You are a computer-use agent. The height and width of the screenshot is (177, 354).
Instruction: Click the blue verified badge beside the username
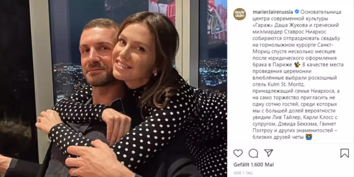pos(297,11)
